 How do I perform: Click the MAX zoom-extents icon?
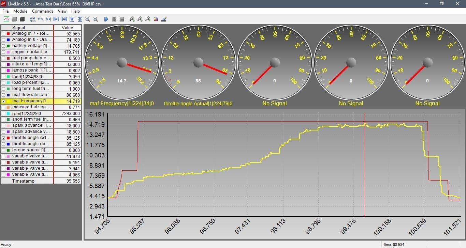tap(33, 19)
